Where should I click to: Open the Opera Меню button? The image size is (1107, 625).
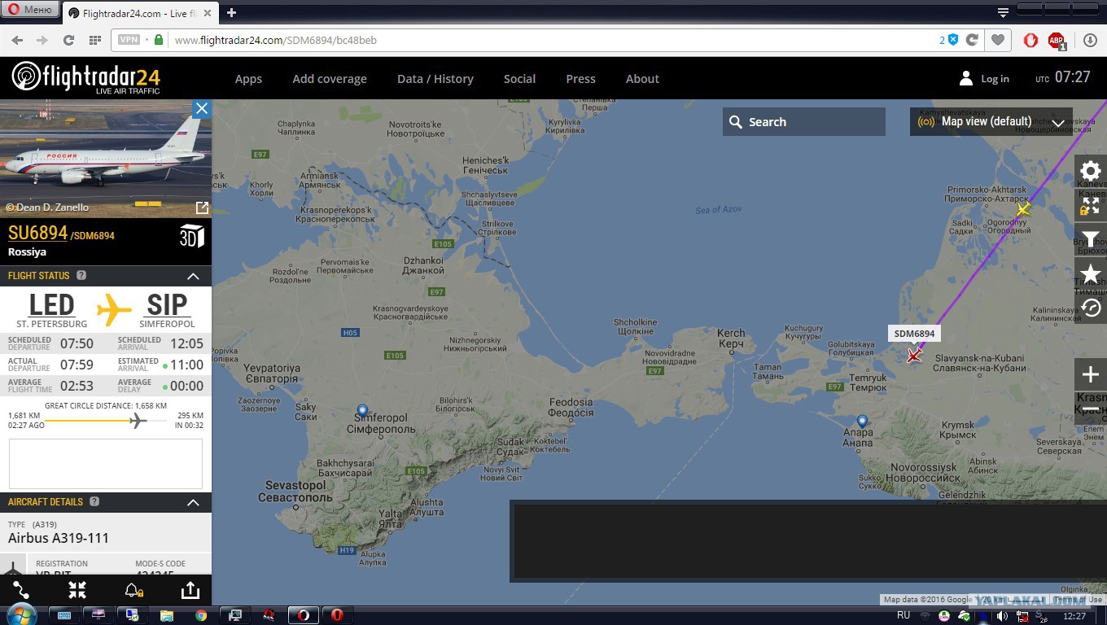point(31,10)
